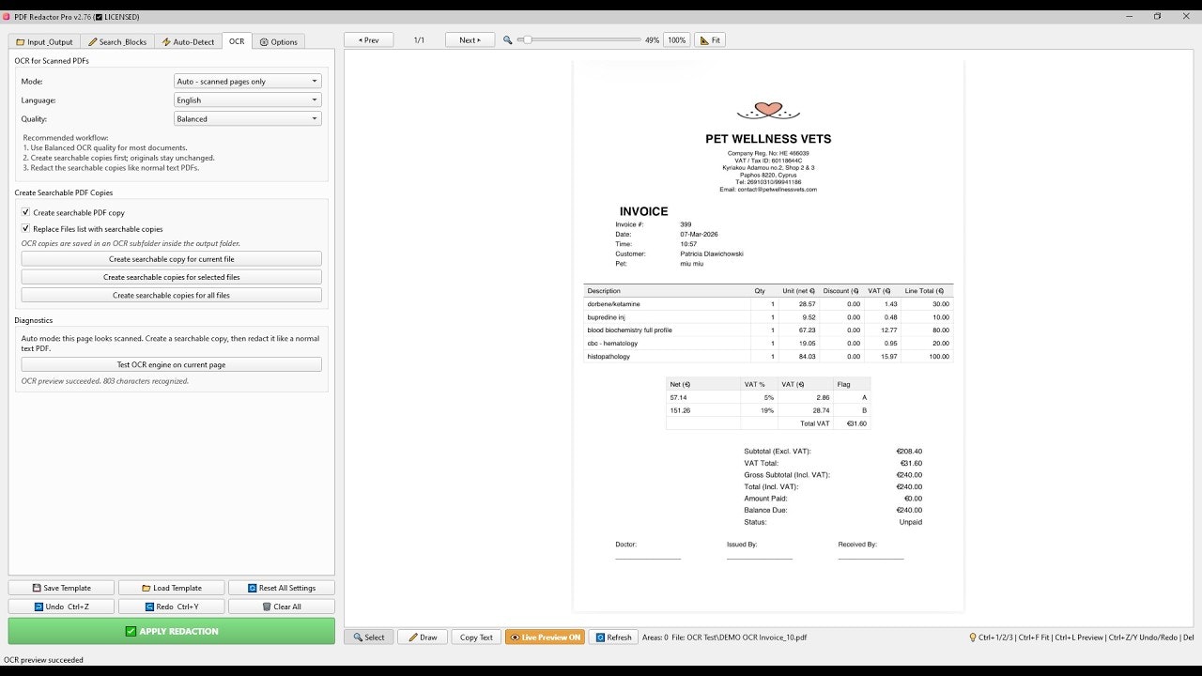Image resolution: width=1202 pixels, height=676 pixels.
Task: Click Create searchable copies for all files
Action: coord(171,295)
